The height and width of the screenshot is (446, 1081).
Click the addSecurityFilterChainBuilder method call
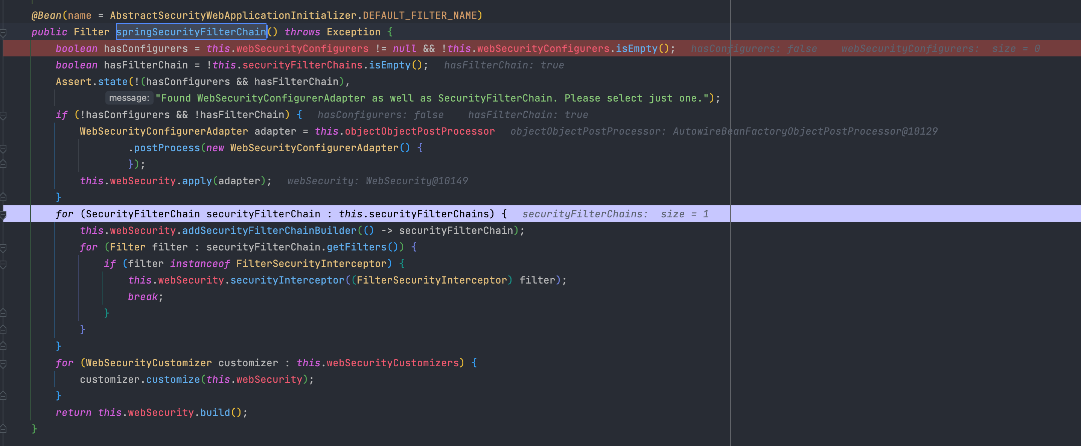269,231
